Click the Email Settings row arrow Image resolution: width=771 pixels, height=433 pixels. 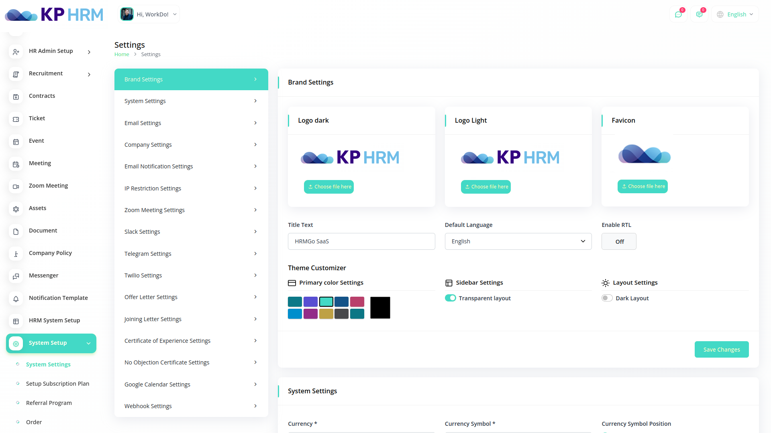point(255,123)
